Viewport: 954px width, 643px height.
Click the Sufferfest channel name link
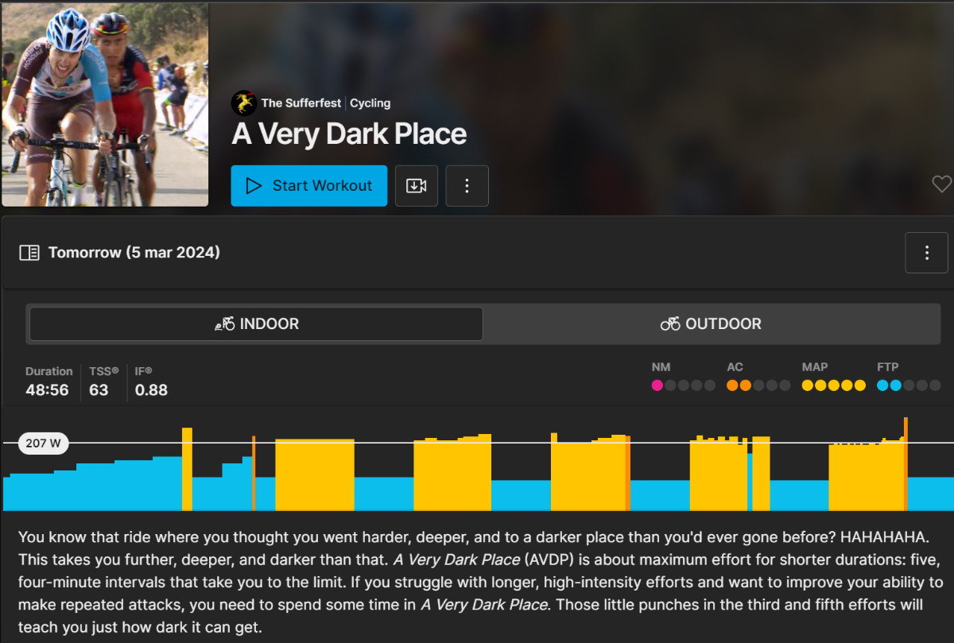301,103
